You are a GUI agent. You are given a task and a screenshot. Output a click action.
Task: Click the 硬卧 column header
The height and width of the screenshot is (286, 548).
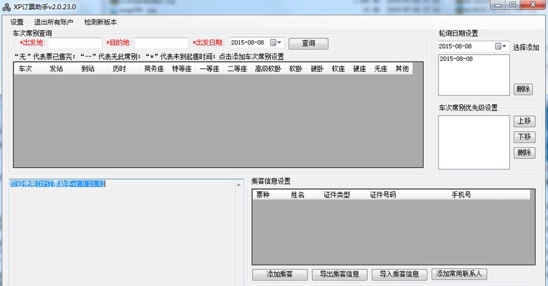pos(317,69)
